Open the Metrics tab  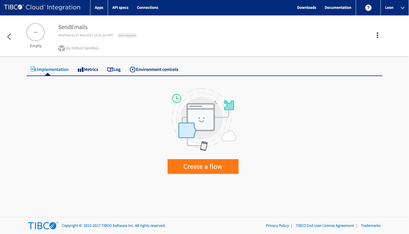[88, 69]
